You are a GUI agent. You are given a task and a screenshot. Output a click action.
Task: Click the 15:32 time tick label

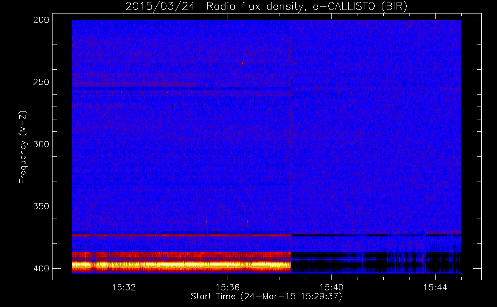[x=124, y=288]
